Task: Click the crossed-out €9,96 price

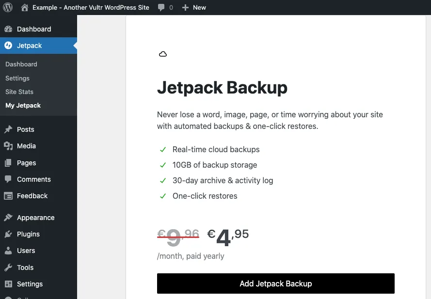Action: click(178, 237)
